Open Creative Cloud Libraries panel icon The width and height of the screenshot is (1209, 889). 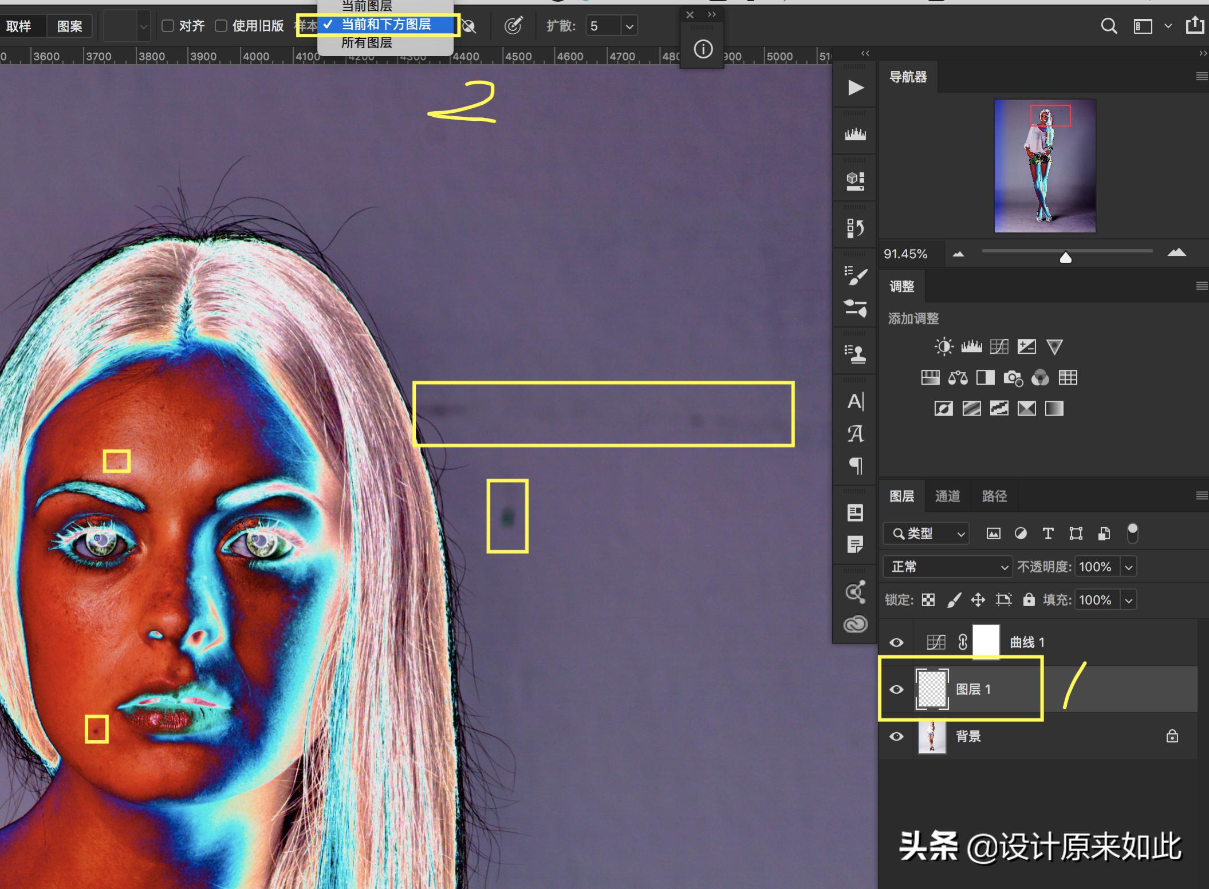point(856,624)
